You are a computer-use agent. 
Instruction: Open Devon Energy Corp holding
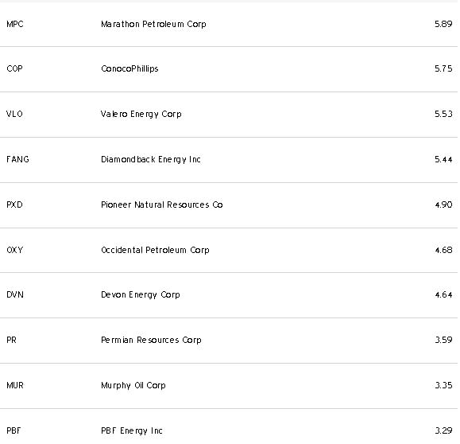[141, 294]
